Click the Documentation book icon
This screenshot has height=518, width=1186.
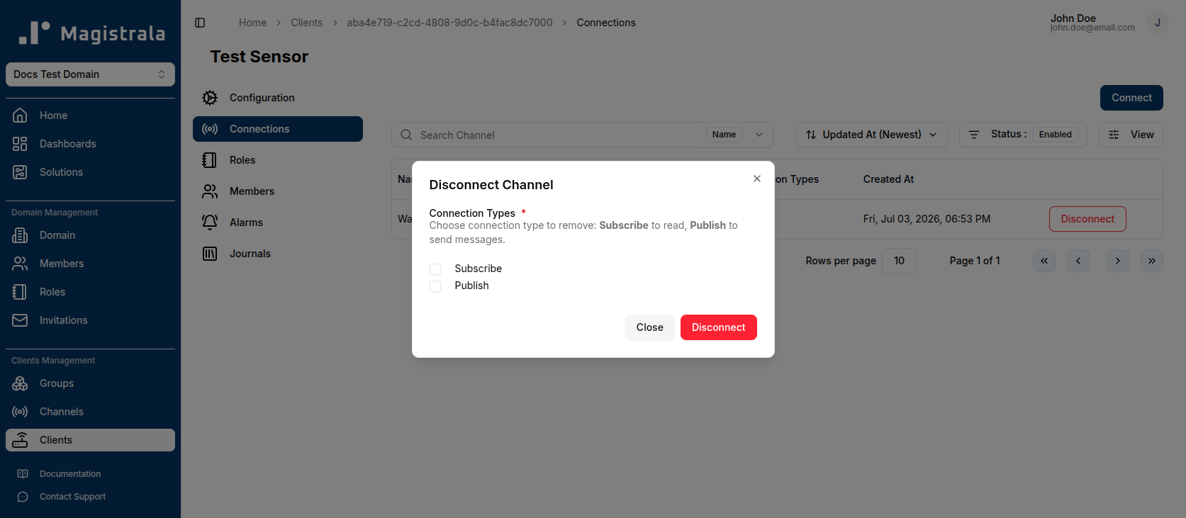coord(23,474)
